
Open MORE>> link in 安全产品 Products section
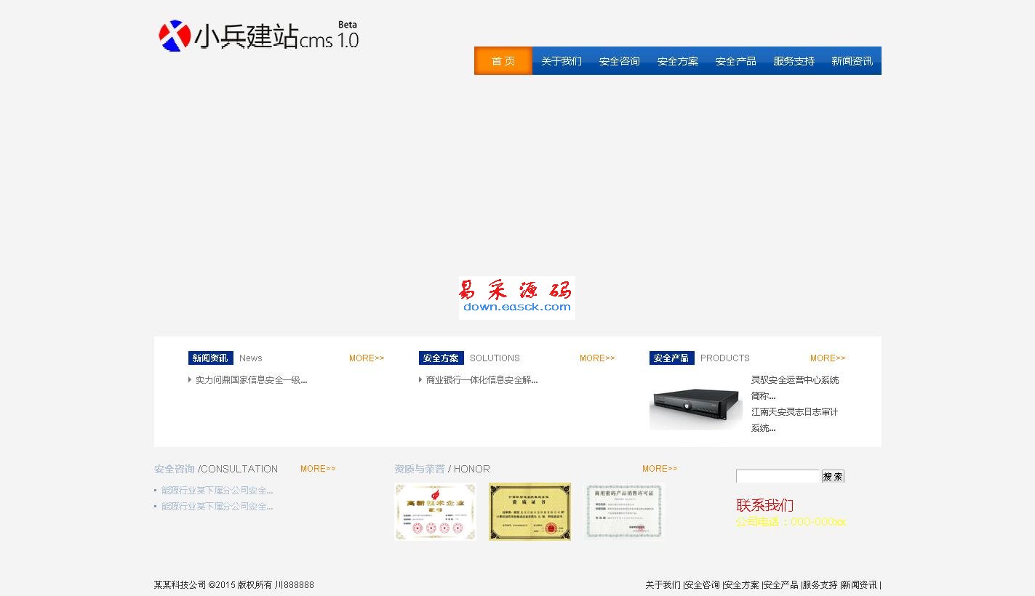827,358
